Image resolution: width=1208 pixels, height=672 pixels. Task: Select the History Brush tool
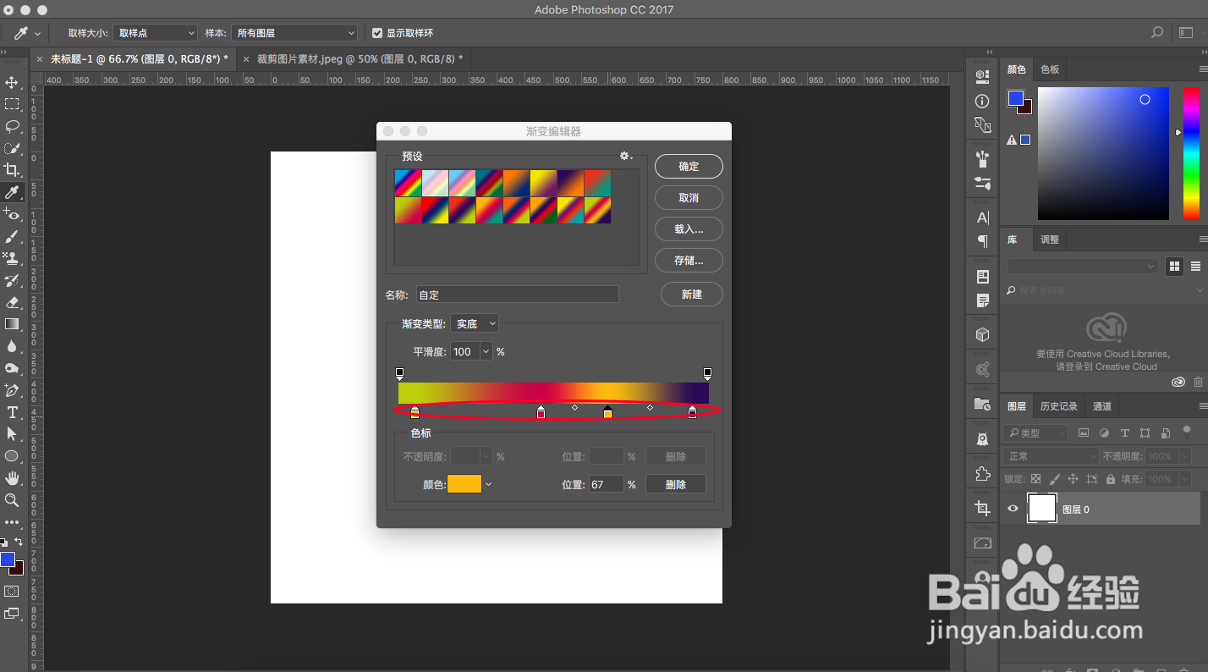click(12, 280)
